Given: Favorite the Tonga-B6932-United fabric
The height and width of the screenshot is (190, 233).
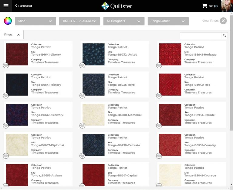Looking at the screenshot, I should coord(82,65).
